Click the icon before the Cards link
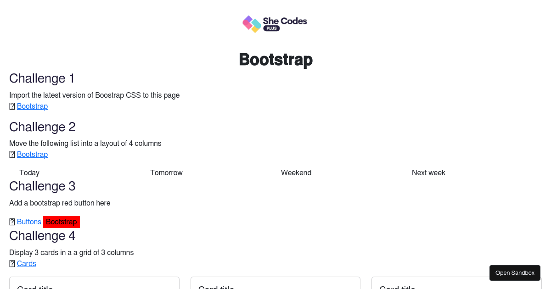The image size is (551, 289). pyautogui.click(x=12, y=263)
